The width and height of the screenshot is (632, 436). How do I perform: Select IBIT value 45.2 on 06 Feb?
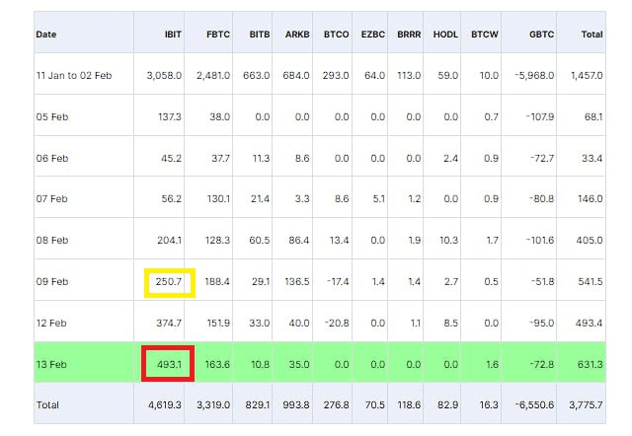(171, 158)
